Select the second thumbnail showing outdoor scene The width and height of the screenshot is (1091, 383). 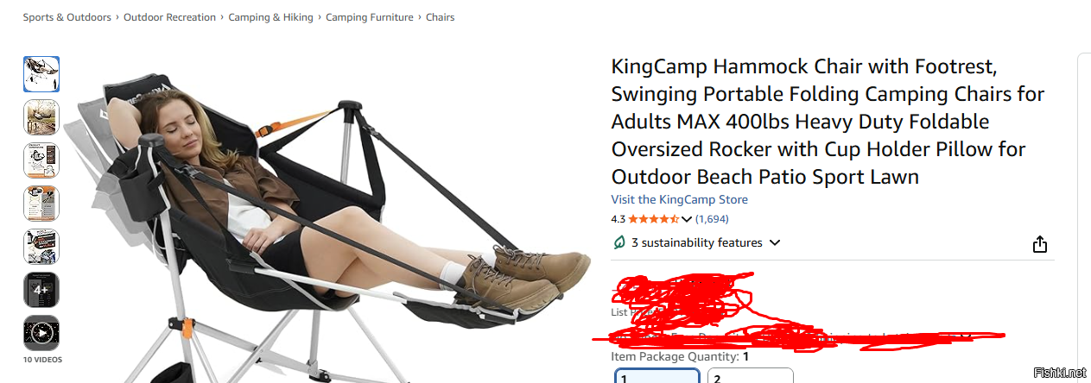click(x=41, y=117)
